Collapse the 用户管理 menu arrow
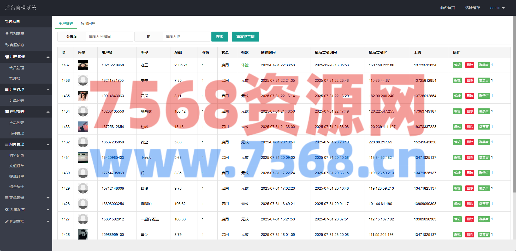 tap(48, 57)
